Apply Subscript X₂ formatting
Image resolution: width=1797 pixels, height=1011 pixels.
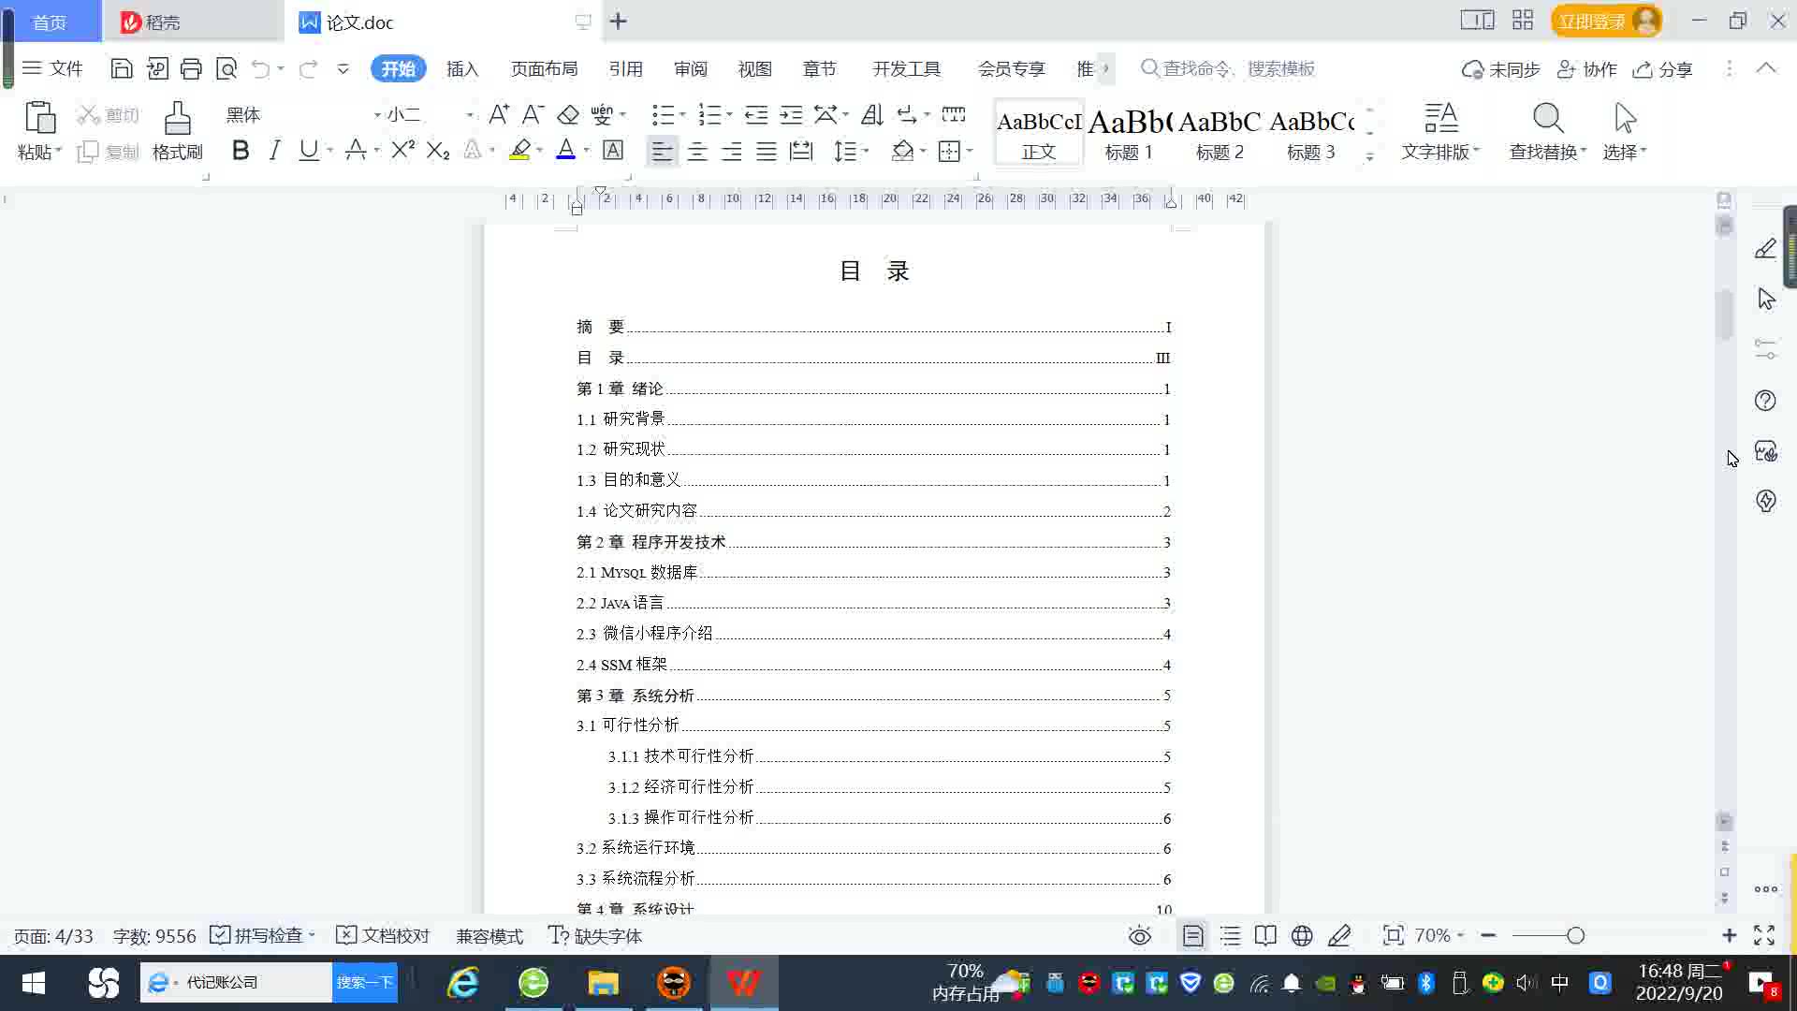pyautogui.click(x=438, y=150)
